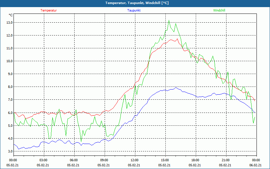270x169 pixels.
Task: Click the °C unit label on the y-axis
Action: (11, 15)
